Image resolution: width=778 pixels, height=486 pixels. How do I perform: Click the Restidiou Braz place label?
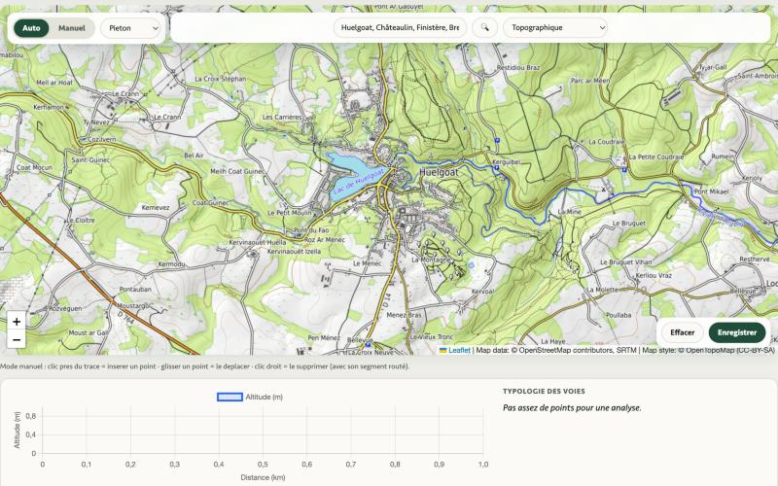click(518, 67)
